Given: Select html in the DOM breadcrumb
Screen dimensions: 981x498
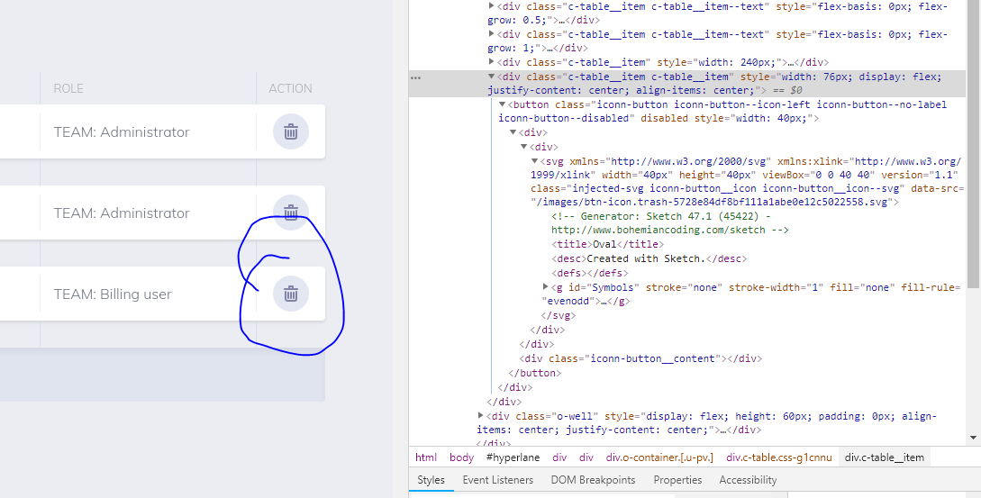Looking at the screenshot, I should point(426,457).
